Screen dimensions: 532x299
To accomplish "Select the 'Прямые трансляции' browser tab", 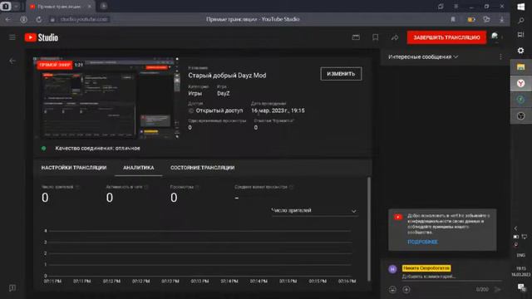I will click(x=60, y=6).
